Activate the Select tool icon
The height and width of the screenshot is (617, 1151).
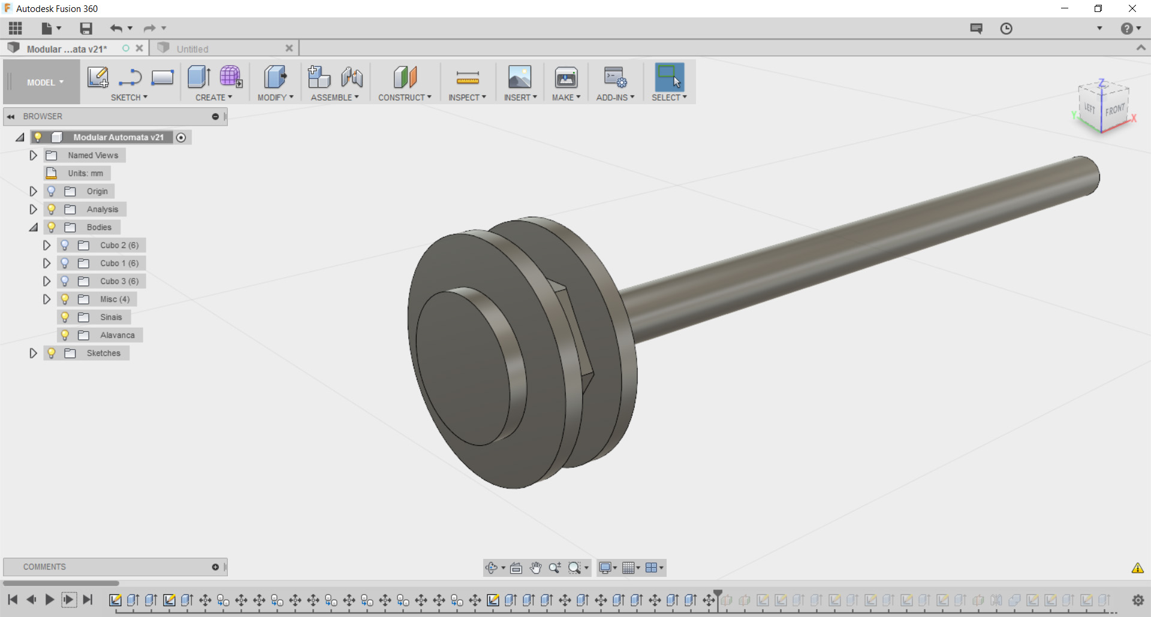click(670, 77)
